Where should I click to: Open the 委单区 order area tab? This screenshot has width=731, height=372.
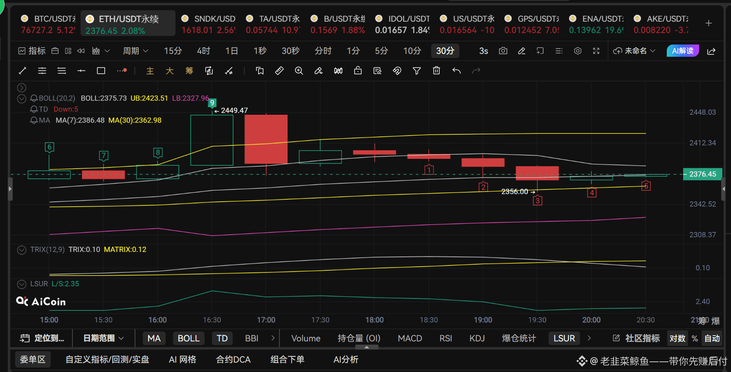click(x=33, y=359)
